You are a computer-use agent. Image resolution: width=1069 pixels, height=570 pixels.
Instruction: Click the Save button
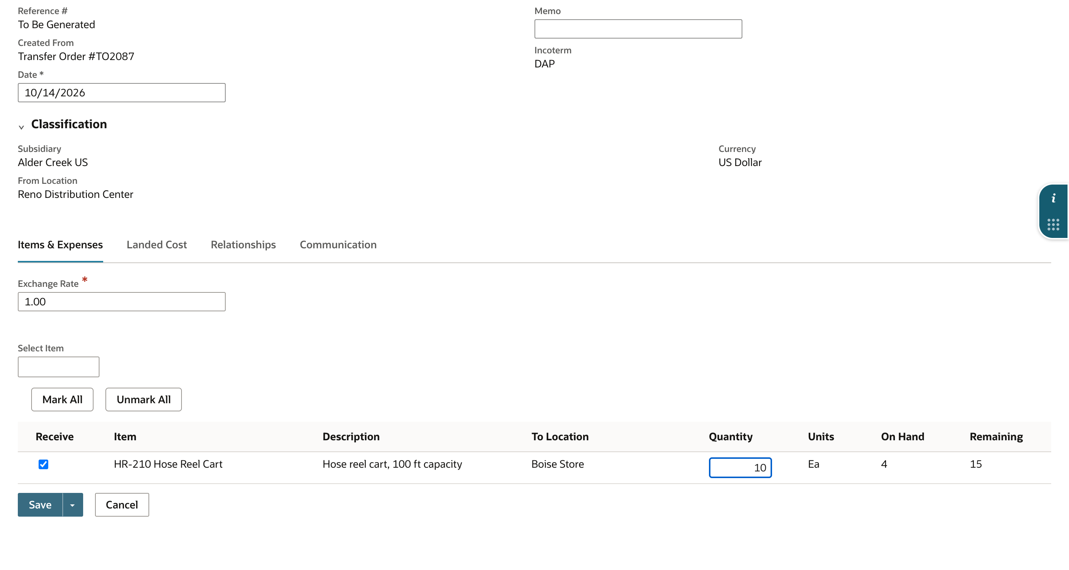(x=40, y=504)
